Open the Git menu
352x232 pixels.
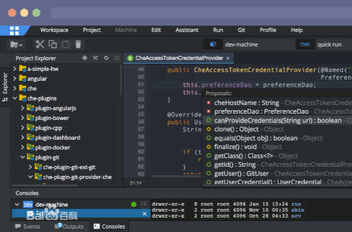pyautogui.click(x=241, y=30)
